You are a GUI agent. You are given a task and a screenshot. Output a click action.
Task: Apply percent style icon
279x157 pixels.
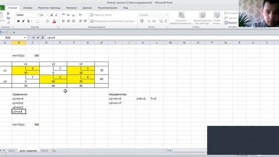149,21
